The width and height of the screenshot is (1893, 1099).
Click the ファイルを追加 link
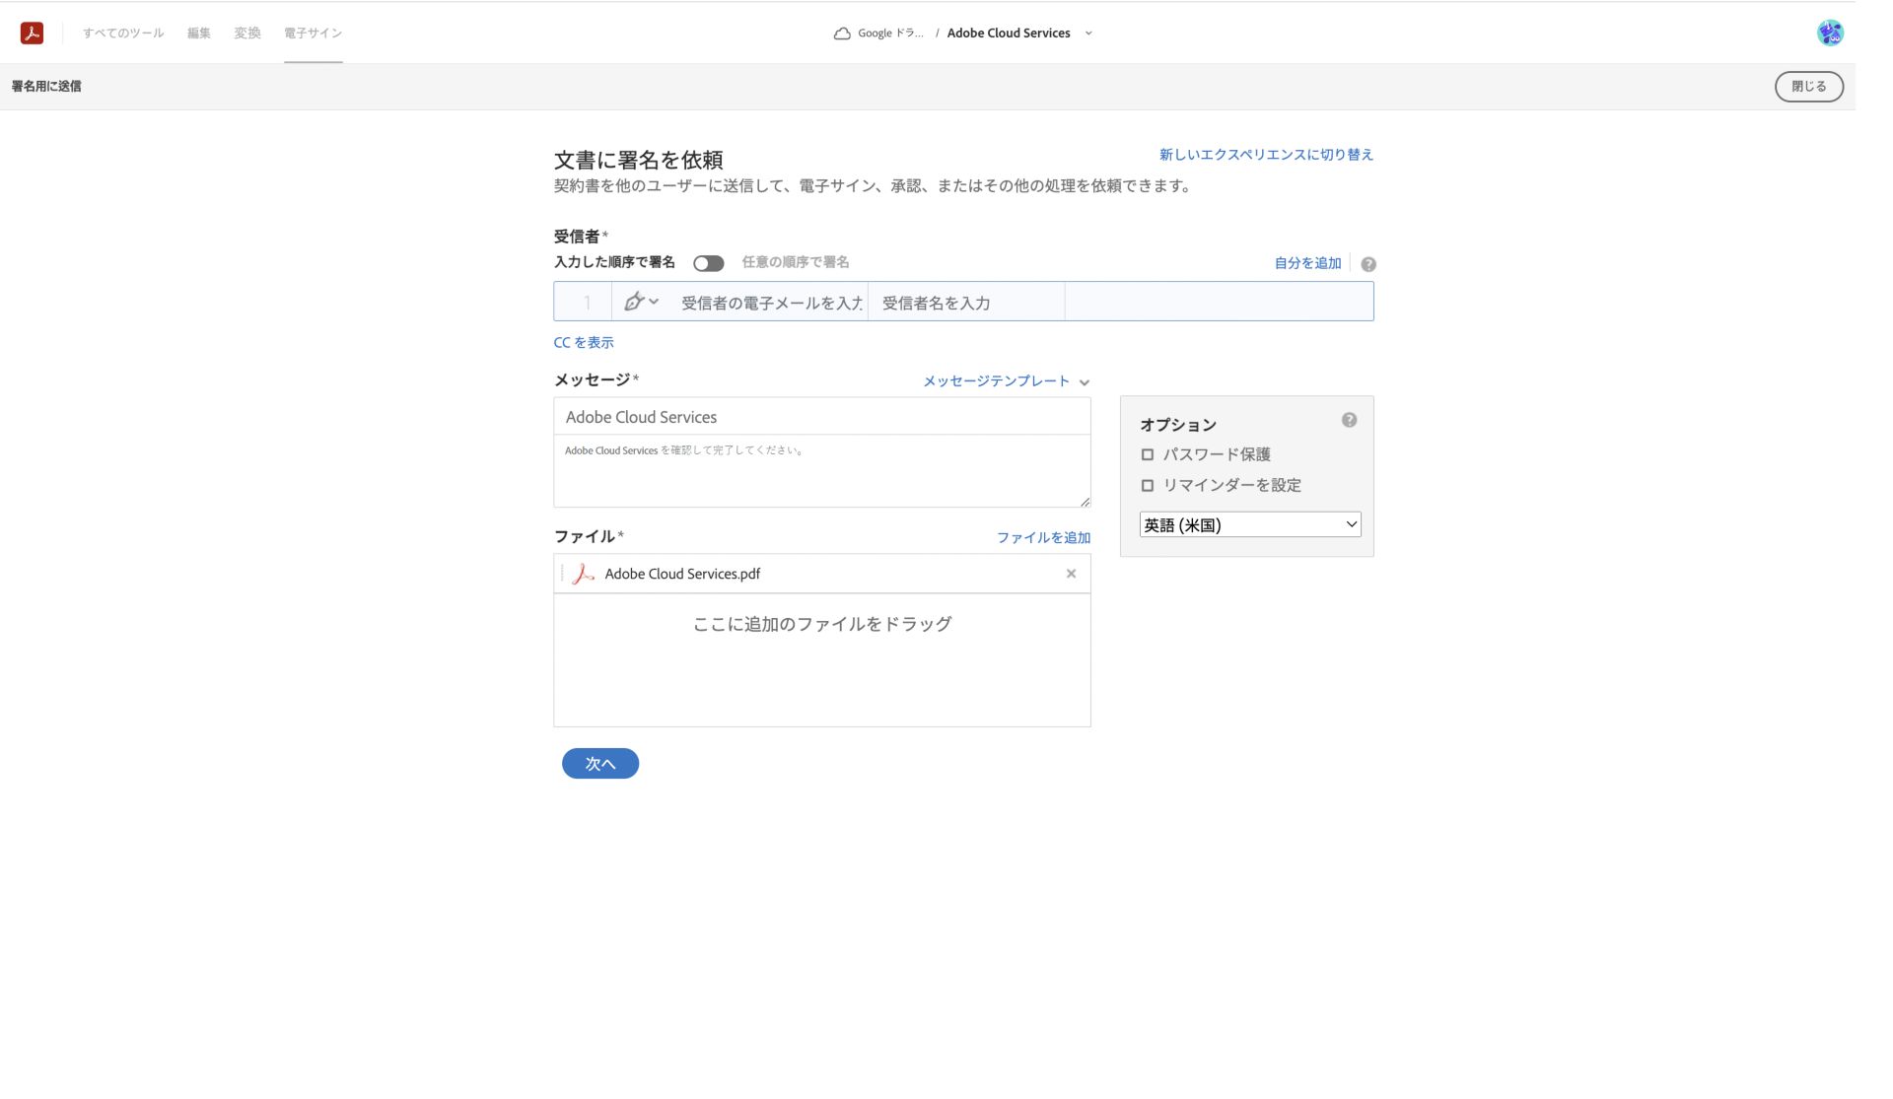tap(1043, 537)
